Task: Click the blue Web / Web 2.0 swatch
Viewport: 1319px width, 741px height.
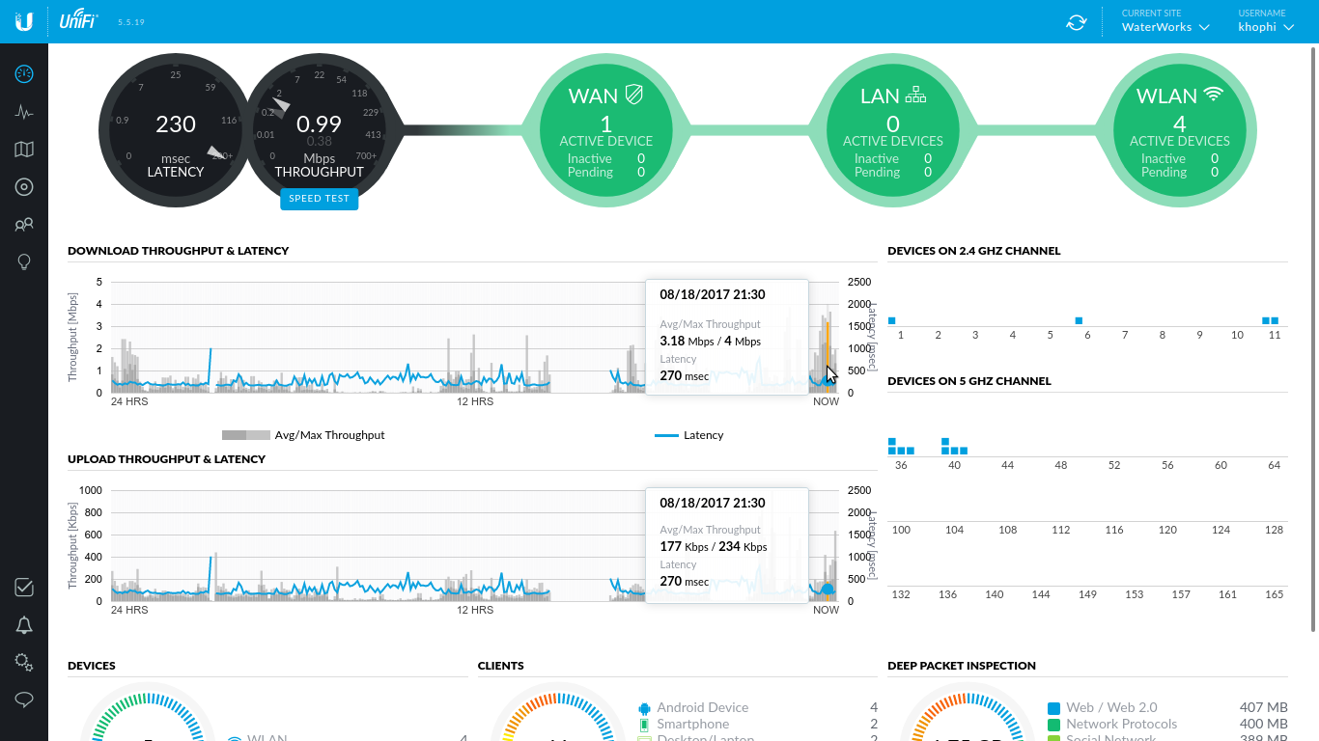Action: 1054,708
